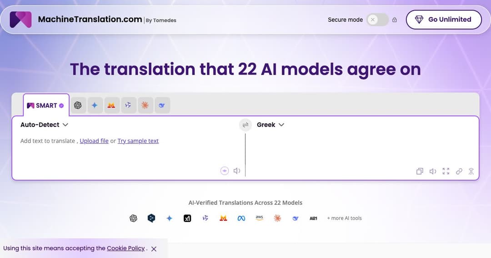
Task: Click the headline 'The translation that 22 AI models agree on'
Action: point(245,69)
